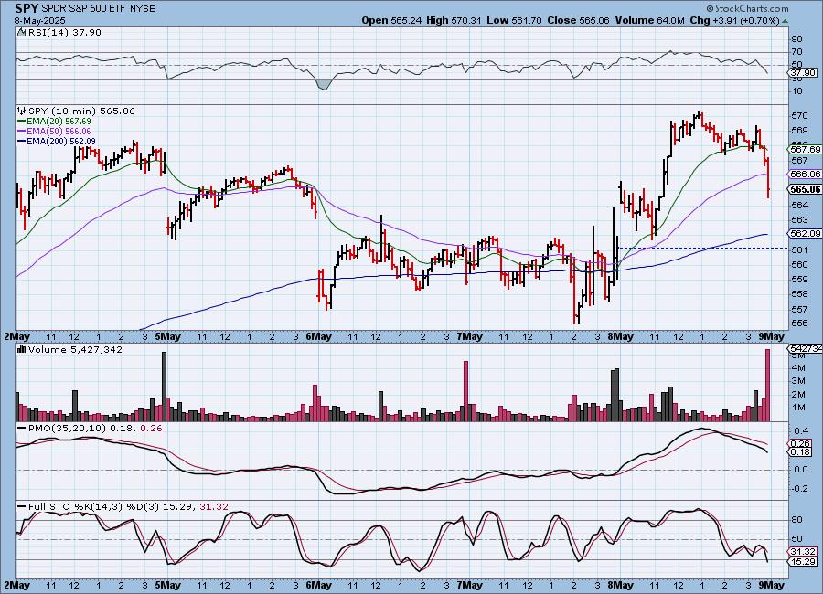Click the 90 label on the RSI axis
This screenshot has width=823, height=594.
pos(796,38)
